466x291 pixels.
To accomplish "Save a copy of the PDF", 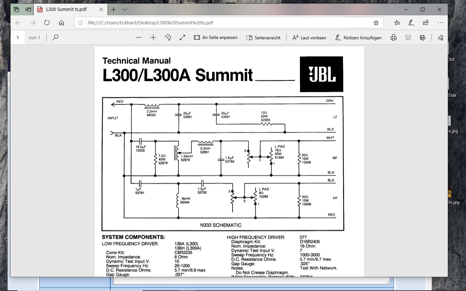I will click(423, 37).
